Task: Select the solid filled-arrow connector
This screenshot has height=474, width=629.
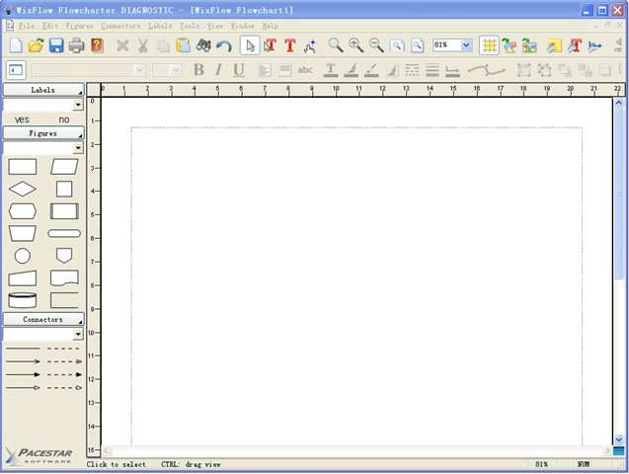Action: (x=23, y=374)
